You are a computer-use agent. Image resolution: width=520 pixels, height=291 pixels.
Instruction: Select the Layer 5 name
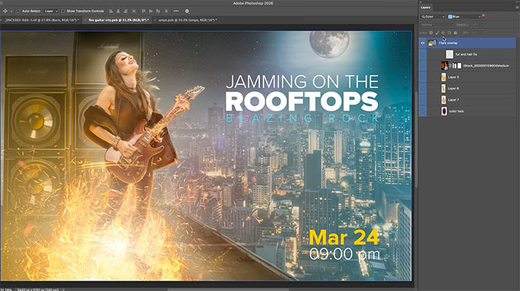[x=453, y=77]
